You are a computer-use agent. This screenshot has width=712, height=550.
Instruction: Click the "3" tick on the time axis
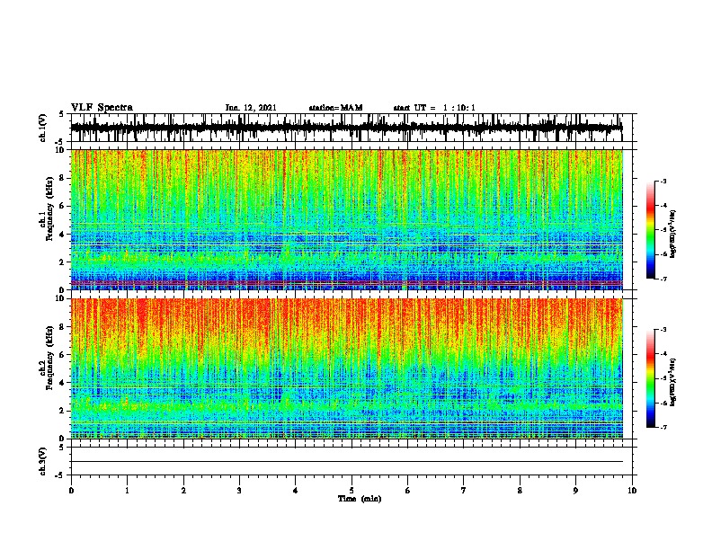(239, 491)
